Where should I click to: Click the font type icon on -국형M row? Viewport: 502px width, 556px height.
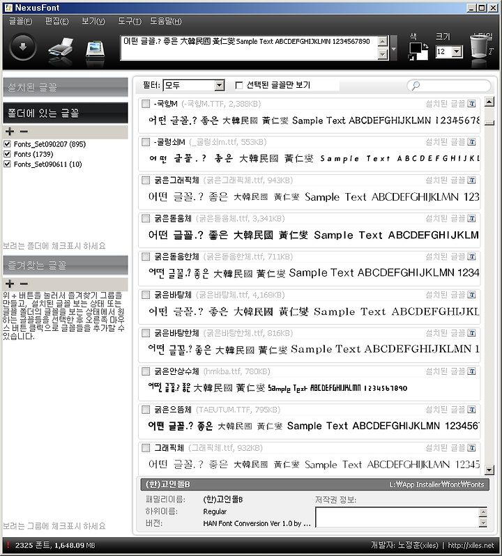pyautogui.click(x=471, y=104)
